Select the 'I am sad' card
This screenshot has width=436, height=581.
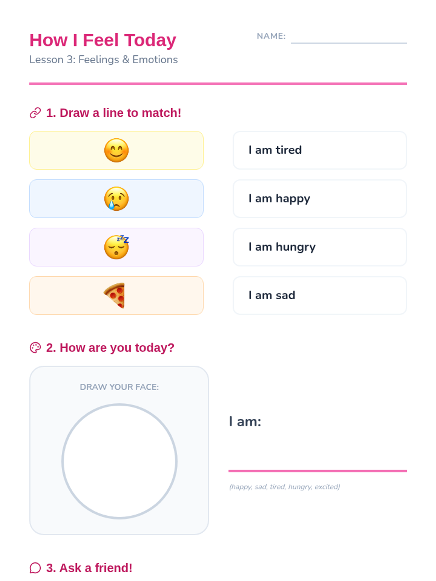point(320,296)
